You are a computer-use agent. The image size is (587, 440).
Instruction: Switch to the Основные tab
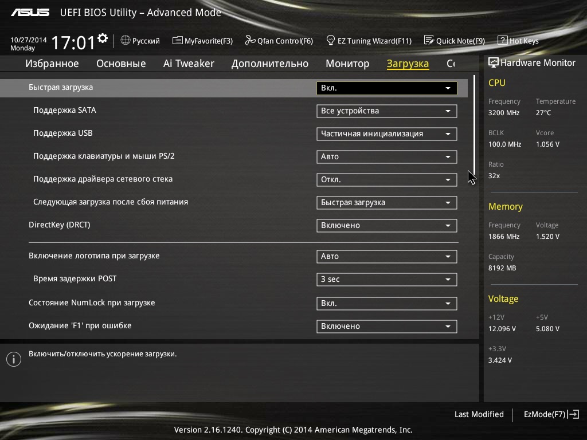(x=121, y=64)
